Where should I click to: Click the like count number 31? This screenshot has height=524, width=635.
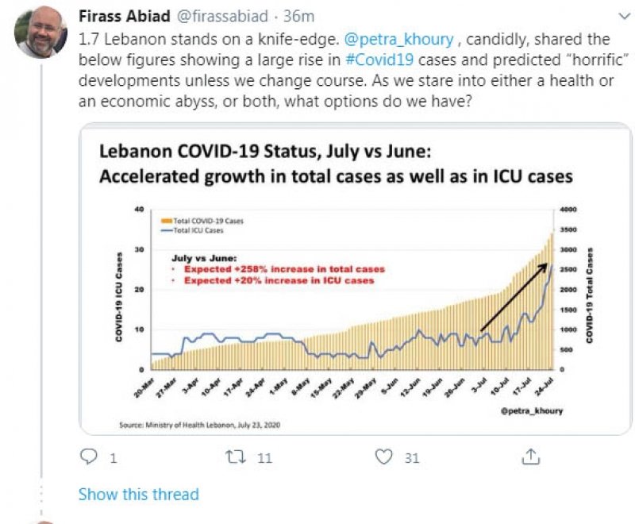click(x=412, y=457)
